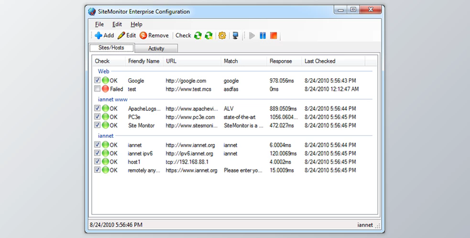Click the iannet label in the status bar
470x238 pixels.
[365, 225]
